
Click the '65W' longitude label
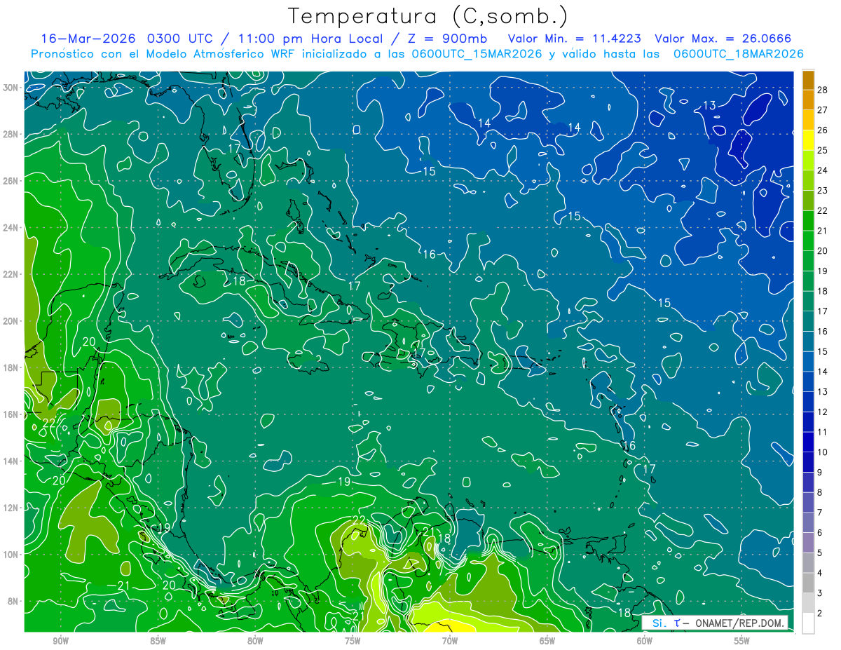(547, 641)
